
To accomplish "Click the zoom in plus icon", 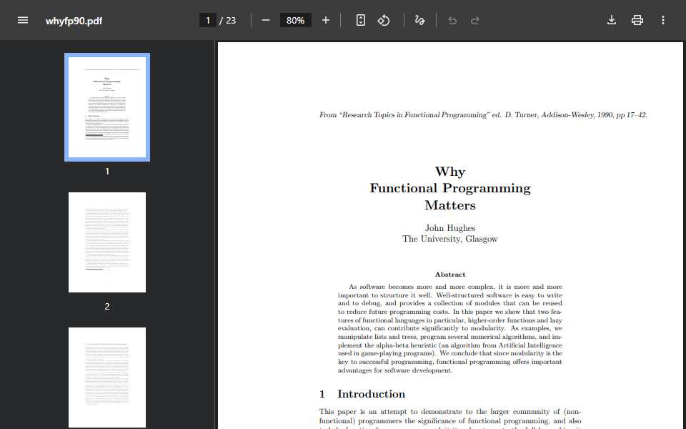I will pos(326,20).
